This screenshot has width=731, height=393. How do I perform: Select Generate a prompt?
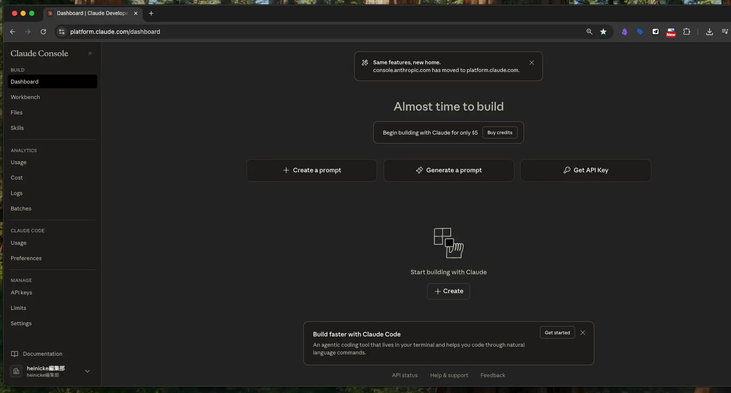click(x=449, y=170)
